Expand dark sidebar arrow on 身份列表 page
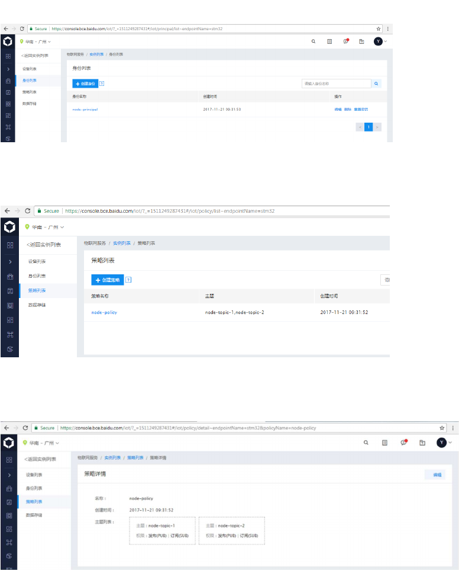The width and height of the screenshot is (459, 570). (x=8, y=69)
